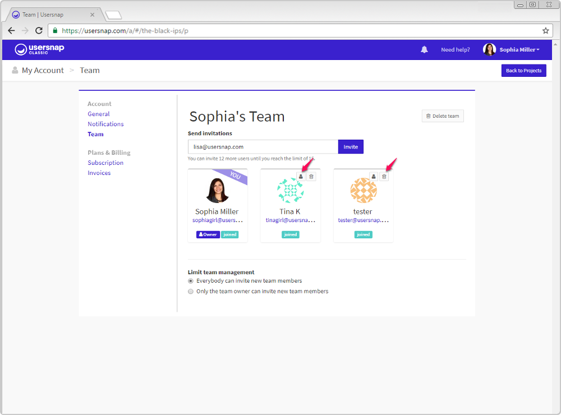Click the scrollbar up arrow

click(x=555, y=44)
